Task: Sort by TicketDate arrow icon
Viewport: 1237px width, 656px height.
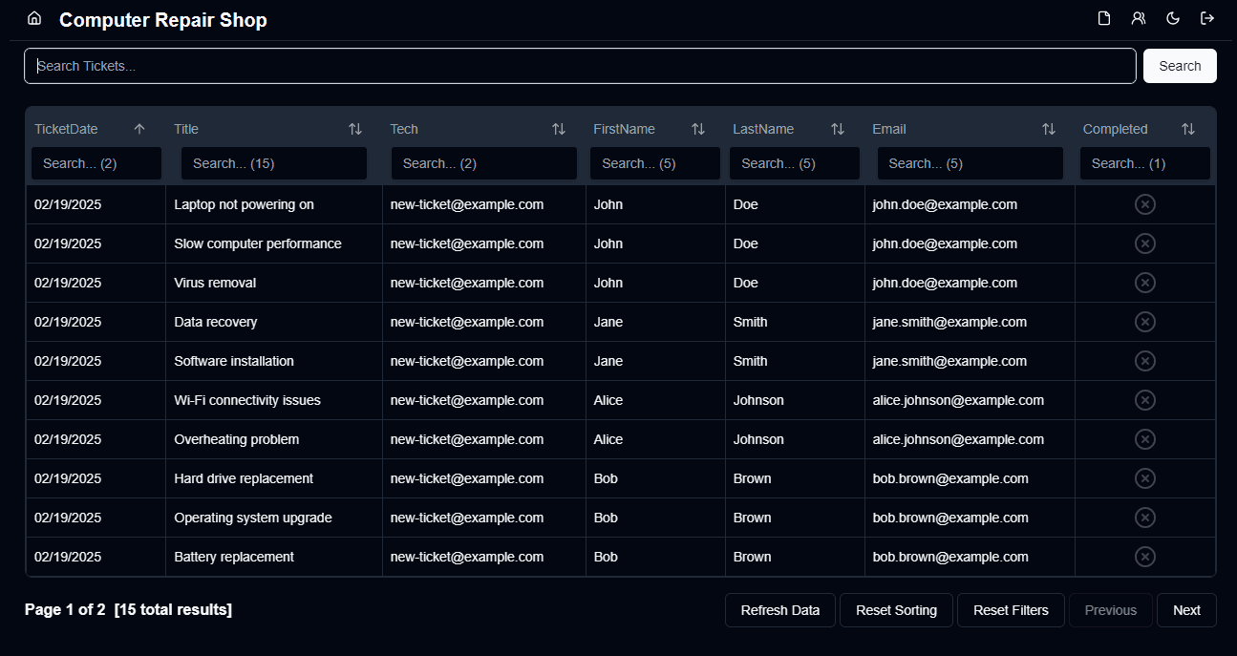Action: tap(139, 129)
